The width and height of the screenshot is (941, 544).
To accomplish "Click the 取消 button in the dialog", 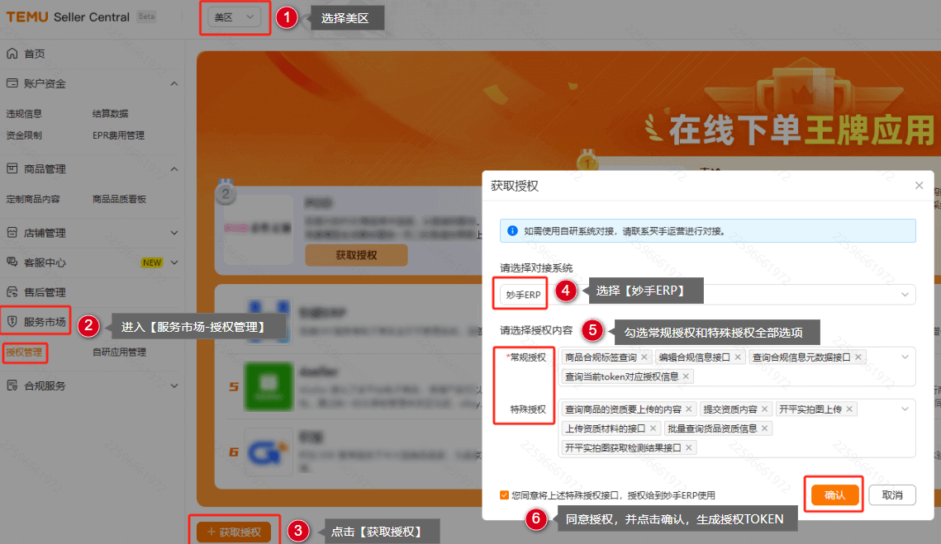I will pos(892,494).
